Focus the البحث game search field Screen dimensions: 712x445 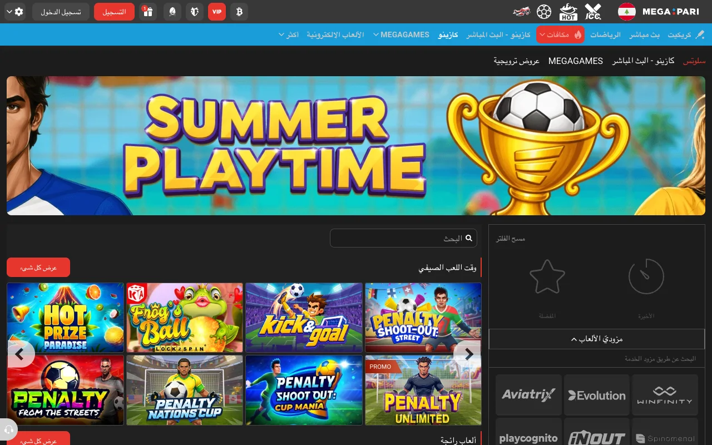tap(403, 238)
